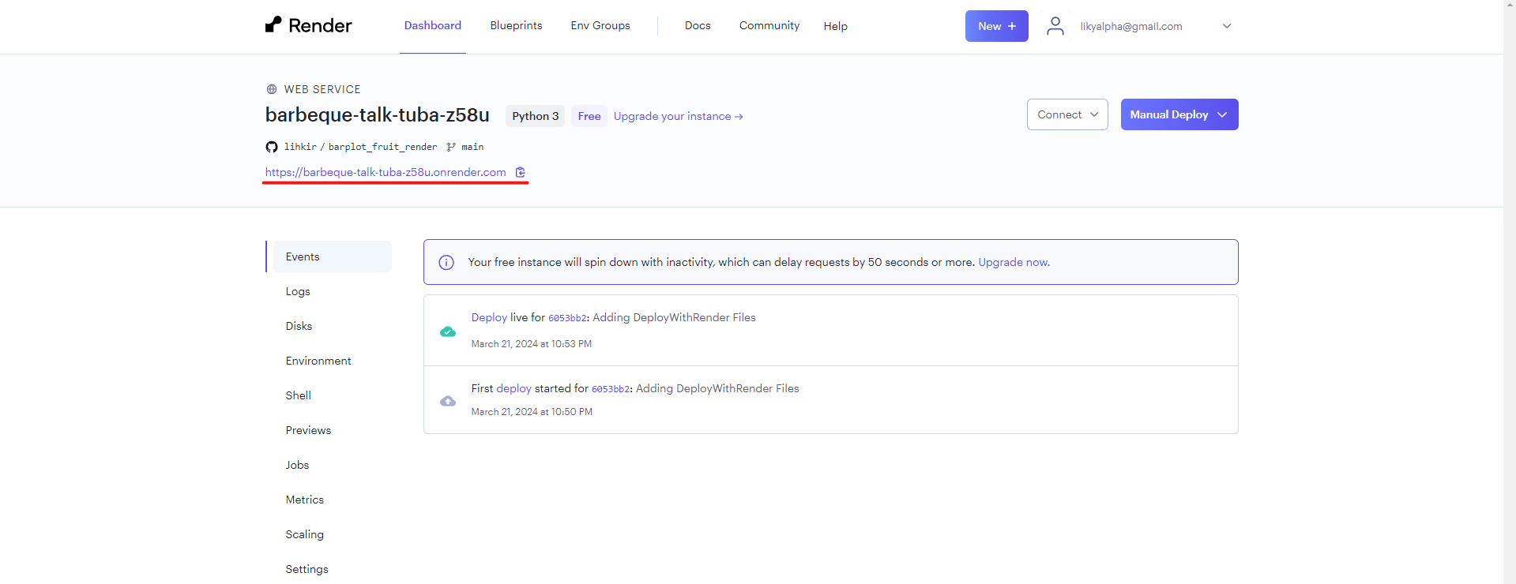Image resolution: width=1516 pixels, height=584 pixels.
Task: Click the info icon in the notice banner
Action: 446,262
